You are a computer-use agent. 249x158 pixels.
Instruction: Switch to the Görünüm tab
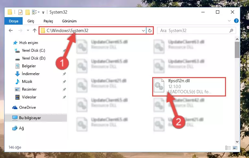coord(69,21)
